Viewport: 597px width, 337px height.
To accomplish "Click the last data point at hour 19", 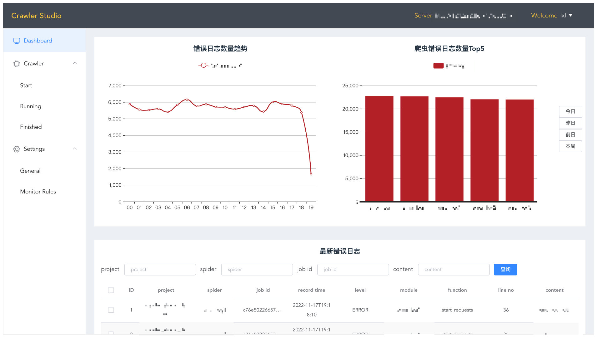I will [311, 174].
